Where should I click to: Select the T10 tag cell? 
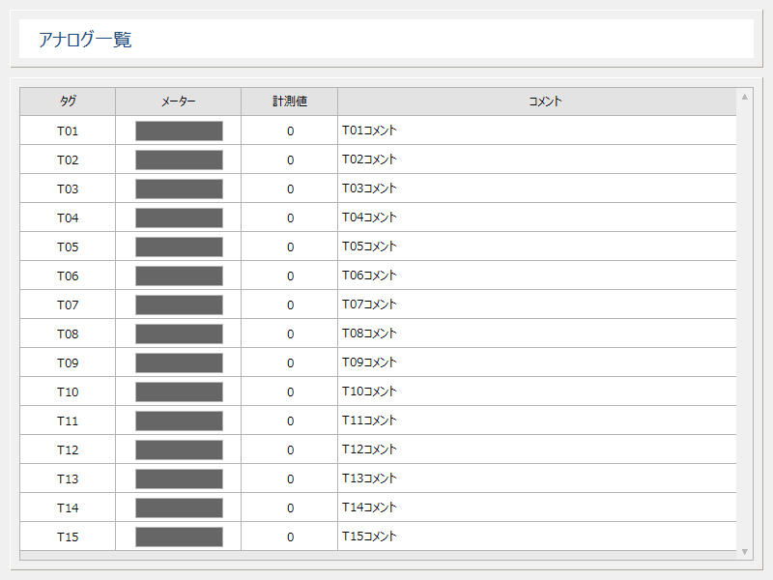[68, 391]
